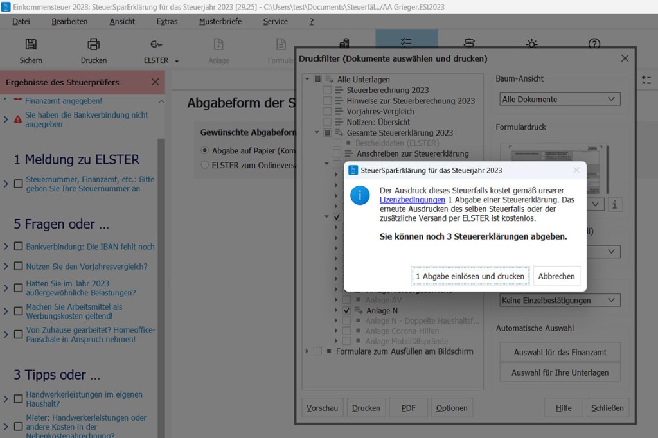Viewport: 658px width, 438px height.
Task: Click the highlighted checklist toolbar icon
Action: click(406, 42)
